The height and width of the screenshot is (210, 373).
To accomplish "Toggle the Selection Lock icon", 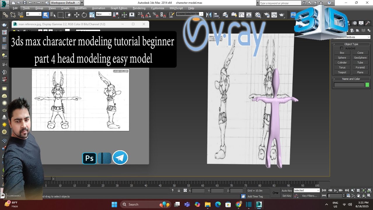I will 179,190.
